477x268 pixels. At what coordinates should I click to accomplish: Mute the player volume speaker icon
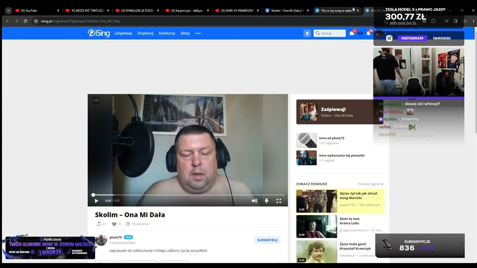click(x=255, y=201)
